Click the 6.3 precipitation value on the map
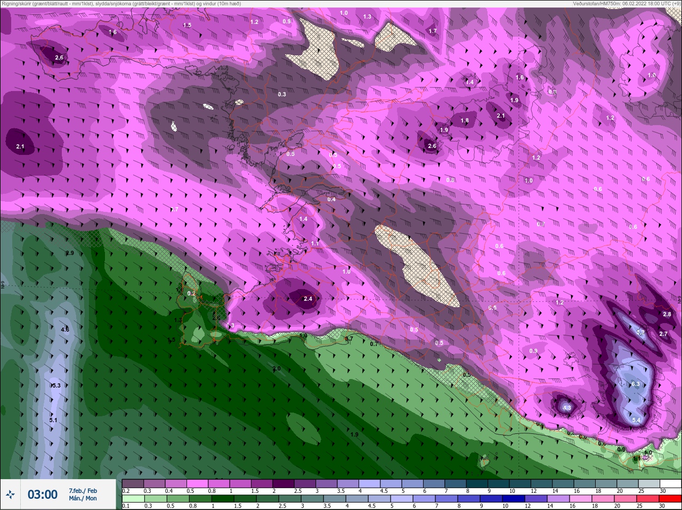 pyautogui.click(x=636, y=384)
